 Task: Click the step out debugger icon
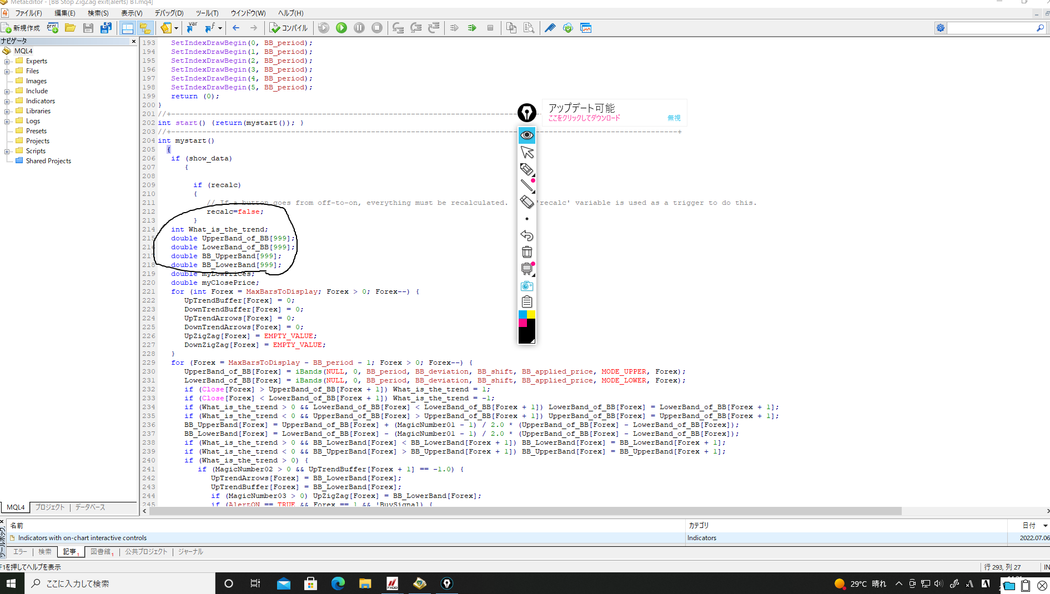point(434,28)
